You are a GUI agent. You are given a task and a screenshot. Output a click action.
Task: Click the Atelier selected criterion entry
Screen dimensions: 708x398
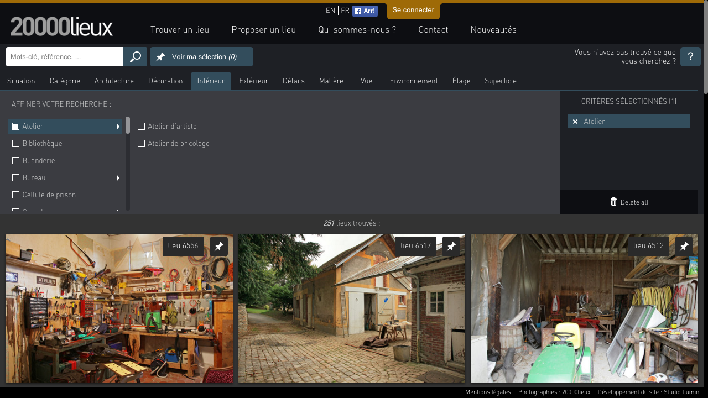tap(629, 121)
